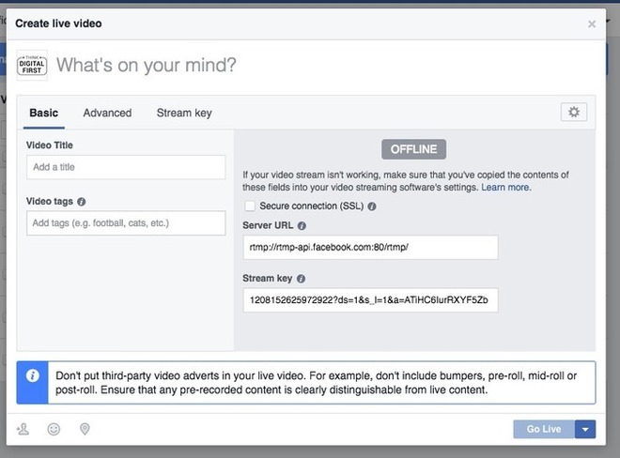Click the info icon next to Stream key label
The height and width of the screenshot is (458, 620).
coord(301,279)
